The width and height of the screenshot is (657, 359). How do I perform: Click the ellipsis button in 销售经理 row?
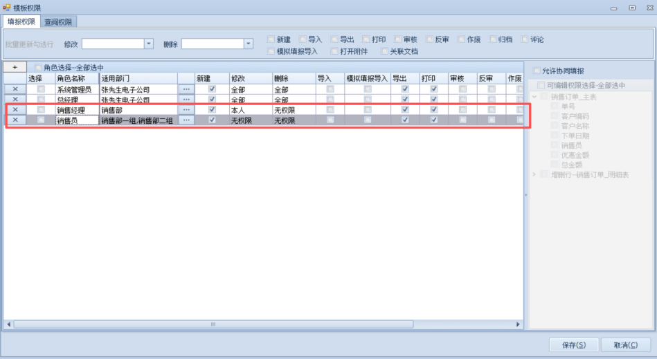(186, 110)
